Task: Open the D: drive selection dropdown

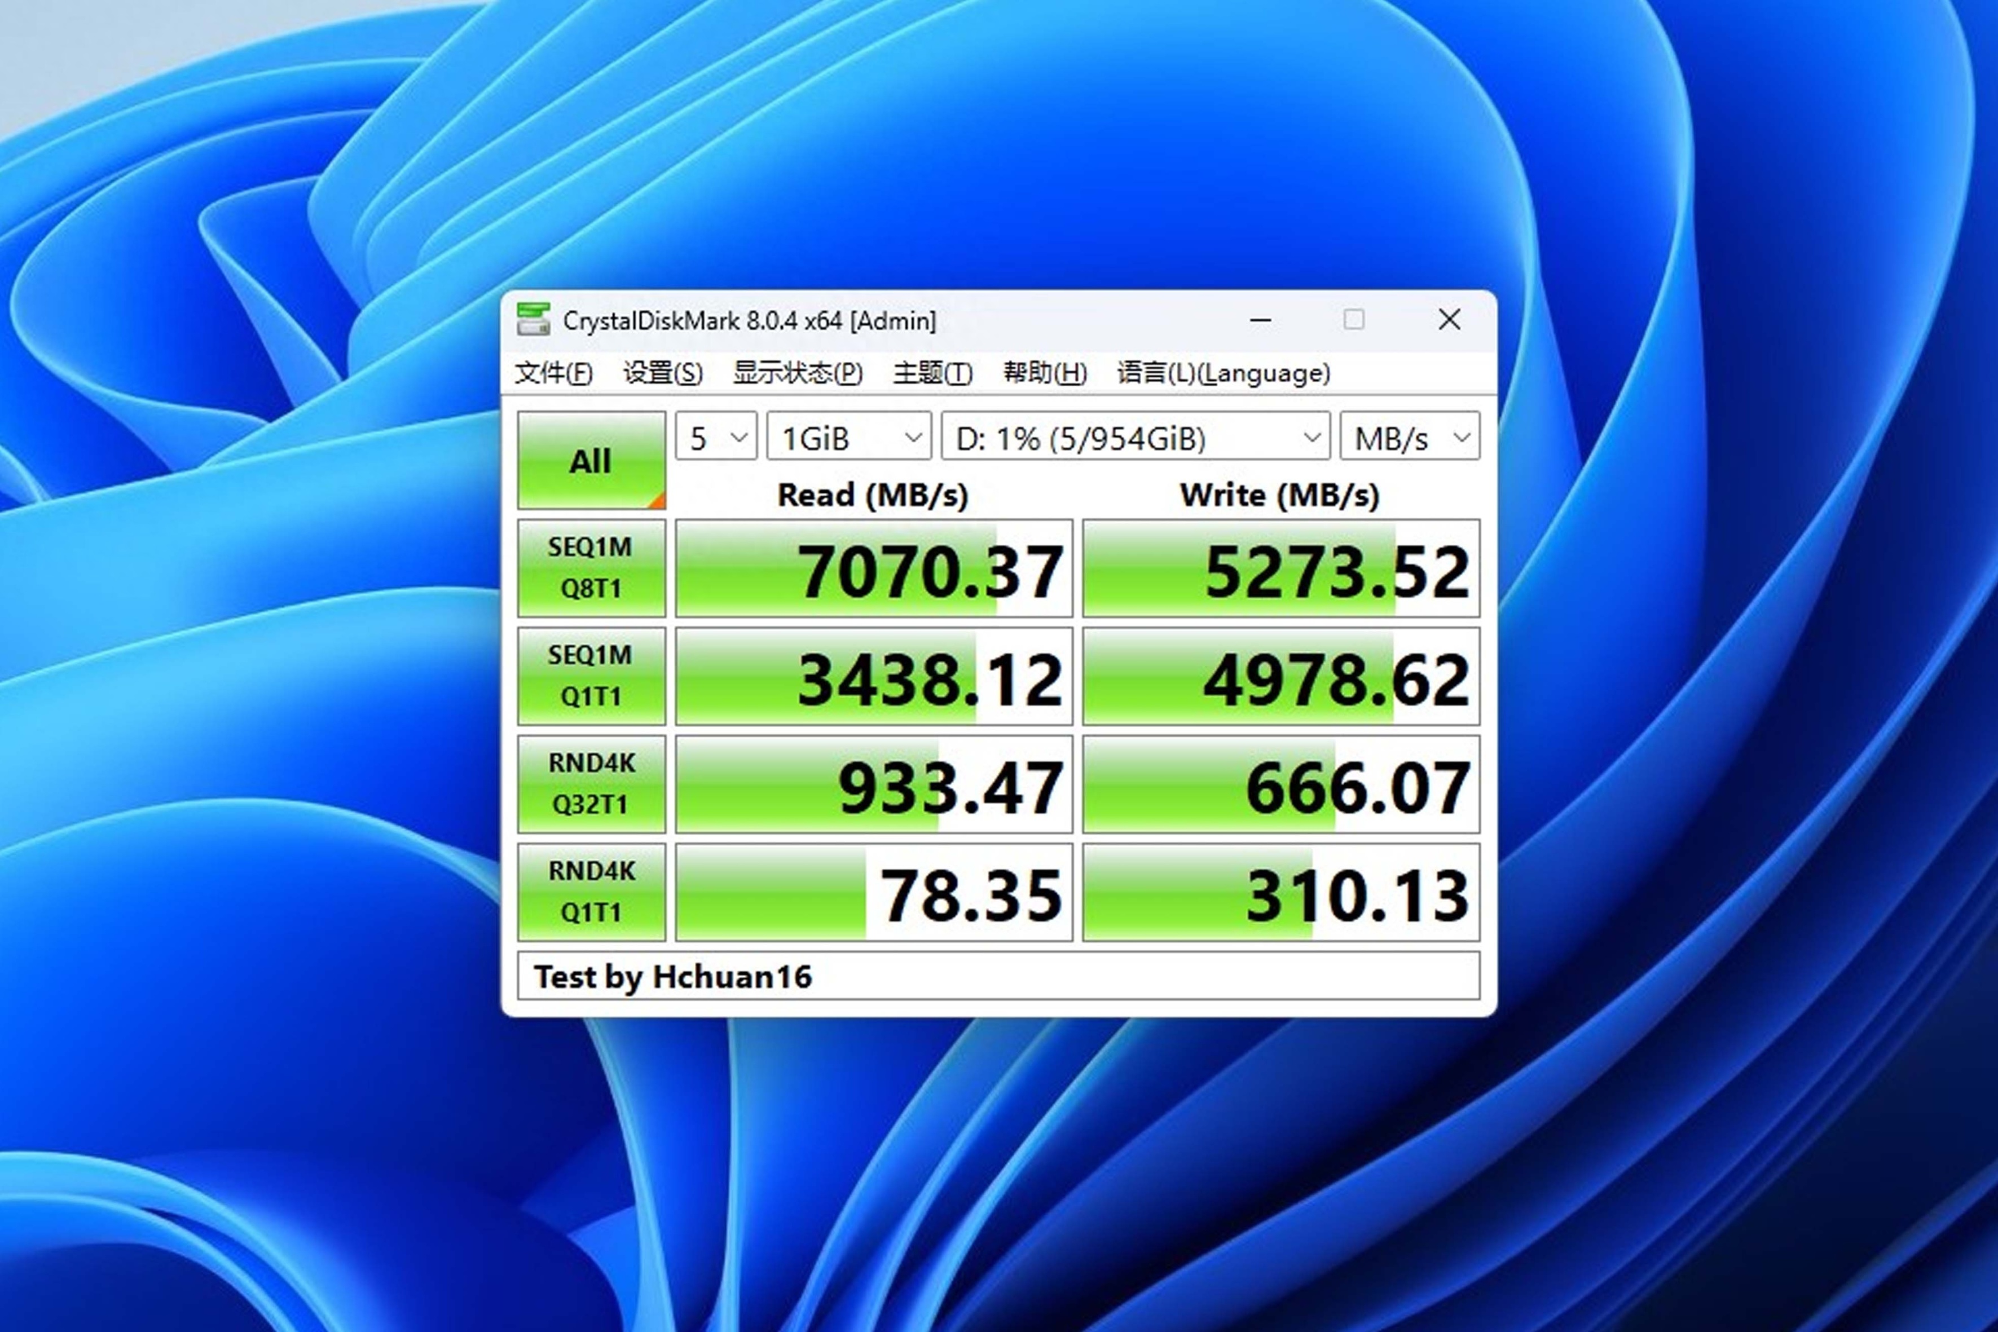Action: 1135,438
